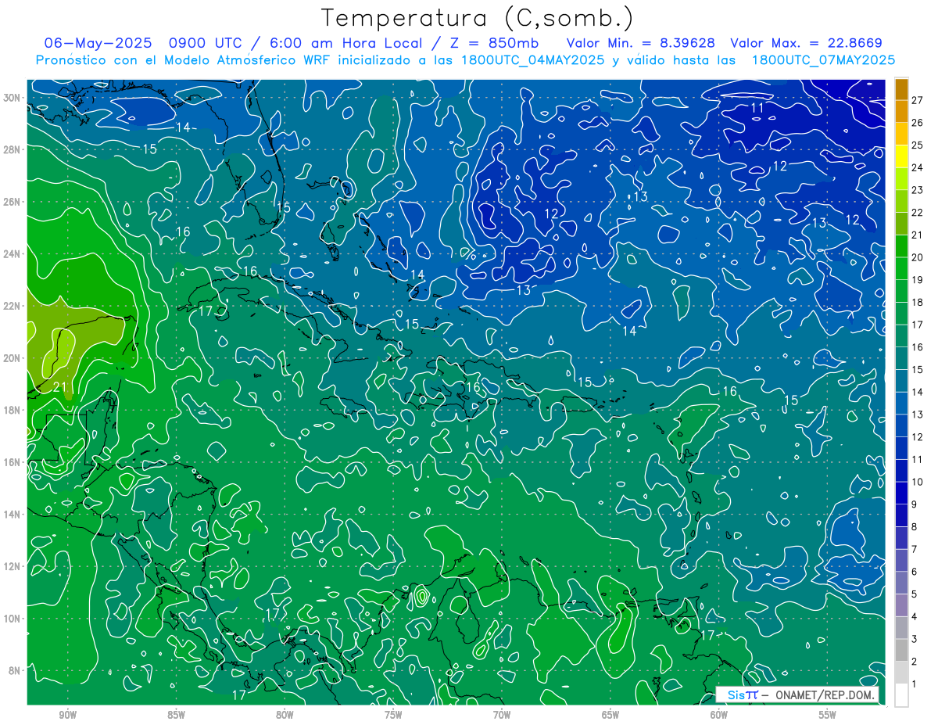Click the deep blue legend swatch between 9 and 10

tap(901, 494)
